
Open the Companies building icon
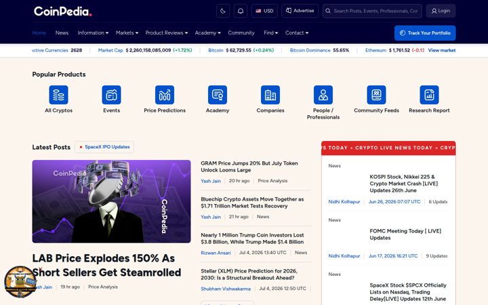(270, 95)
